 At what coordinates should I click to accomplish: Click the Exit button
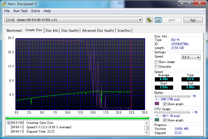point(193,20)
